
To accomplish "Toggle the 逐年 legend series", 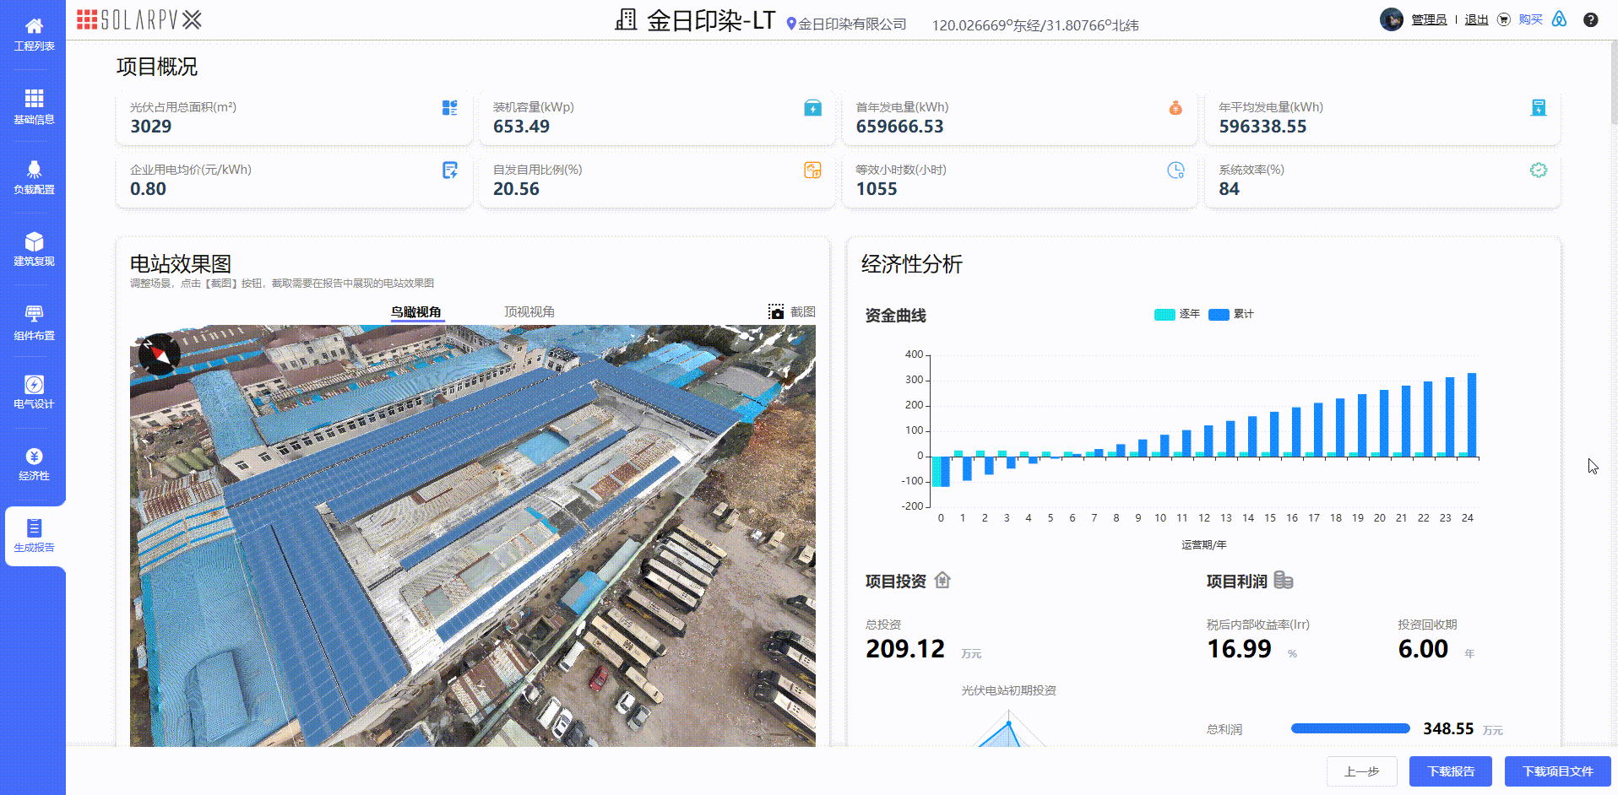I will coord(1177,314).
